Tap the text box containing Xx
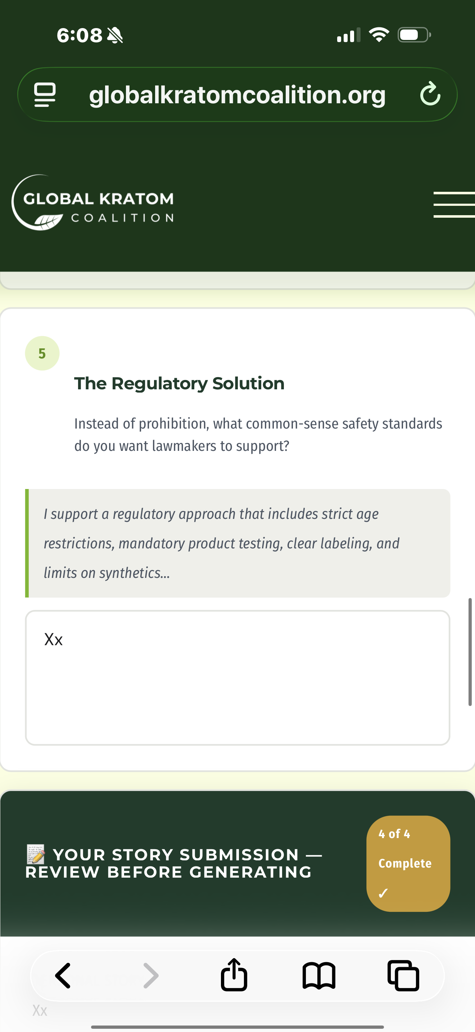The height and width of the screenshot is (1032, 475). pyautogui.click(x=237, y=677)
